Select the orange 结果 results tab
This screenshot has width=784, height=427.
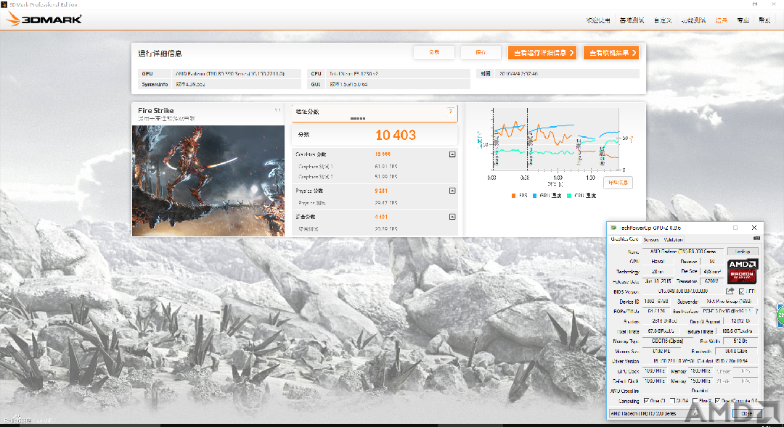pos(721,20)
